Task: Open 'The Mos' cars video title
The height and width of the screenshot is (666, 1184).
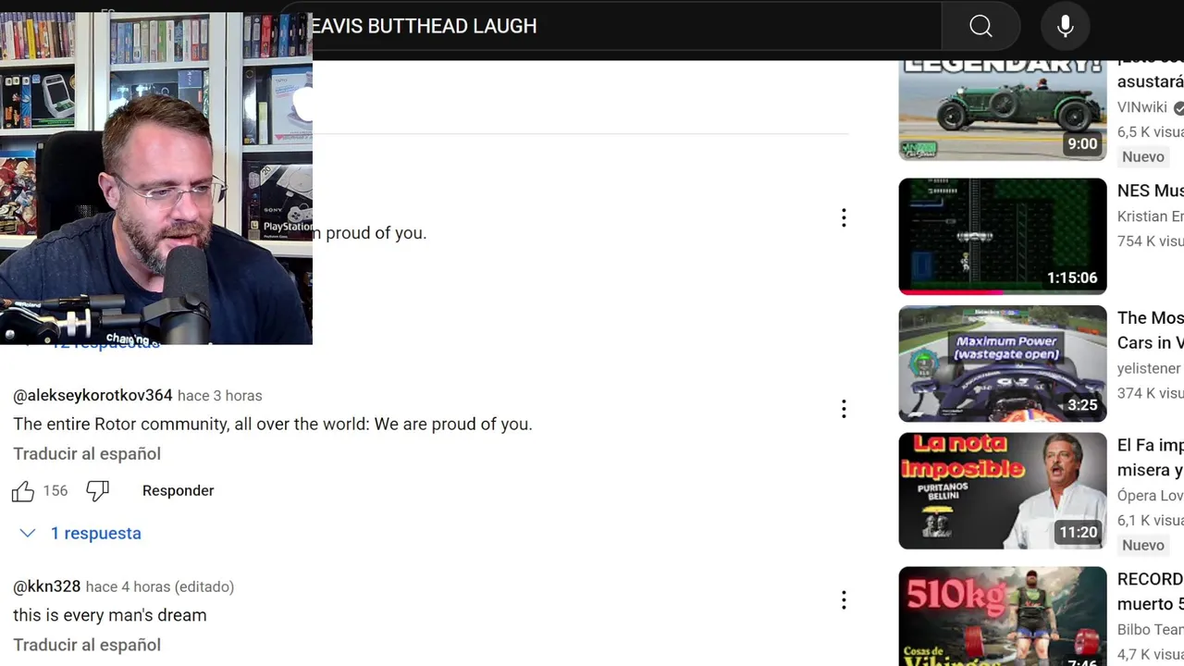Action: click(x=1151, y=330)
